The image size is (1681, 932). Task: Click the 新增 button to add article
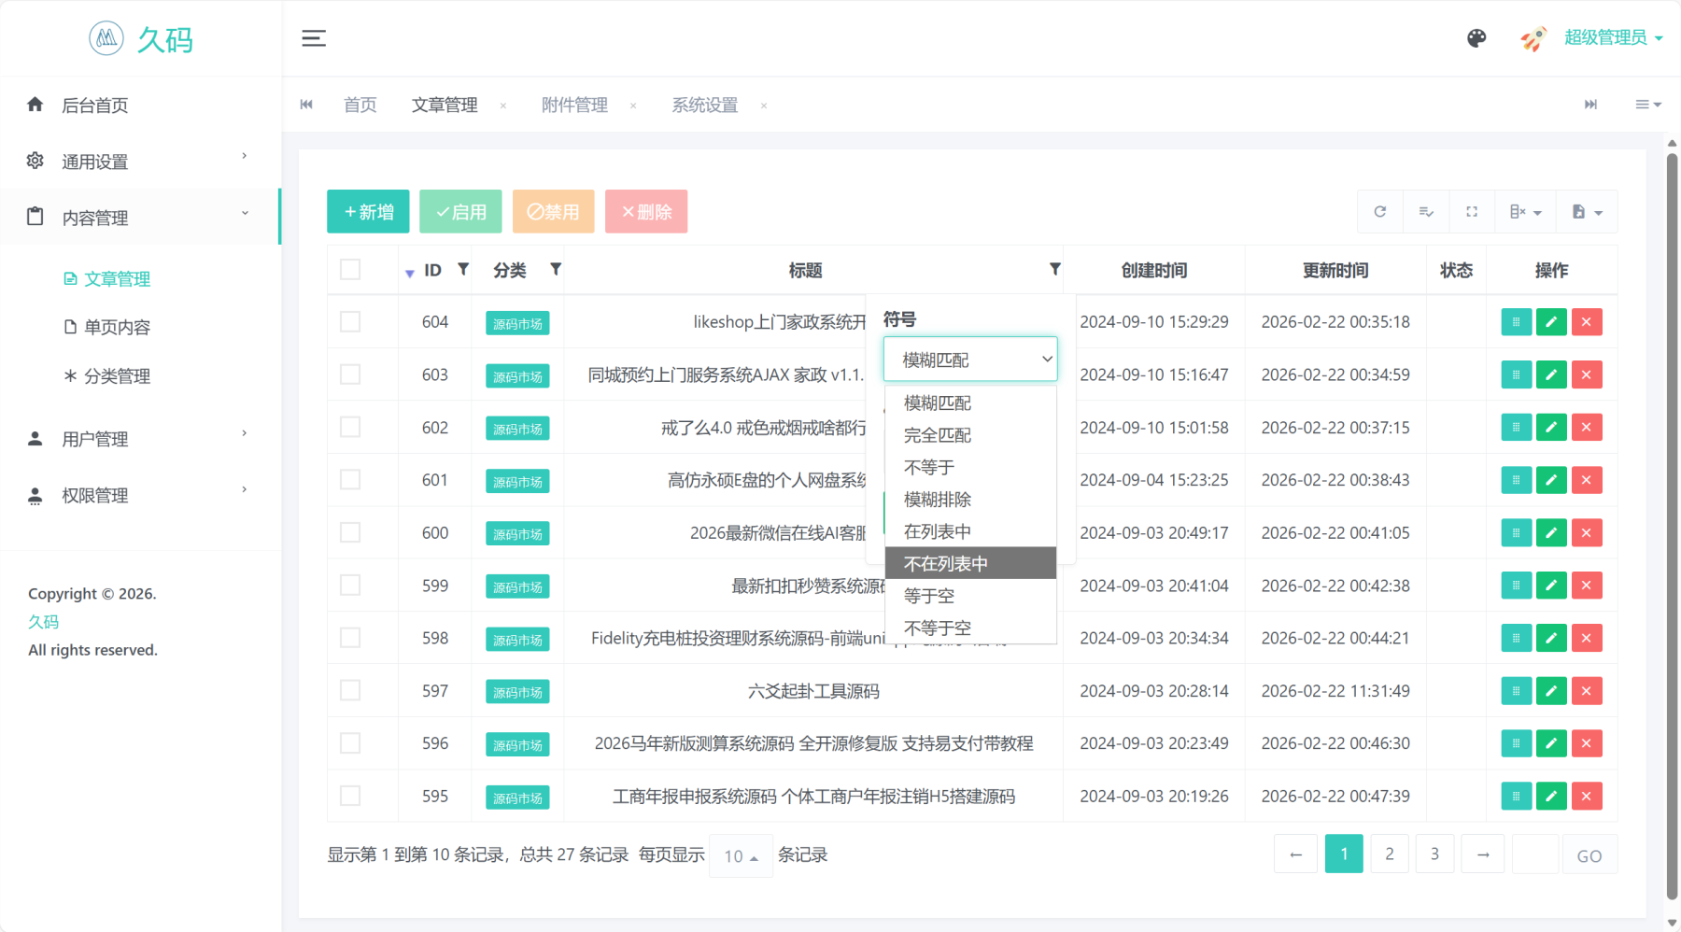click(367, 211)
